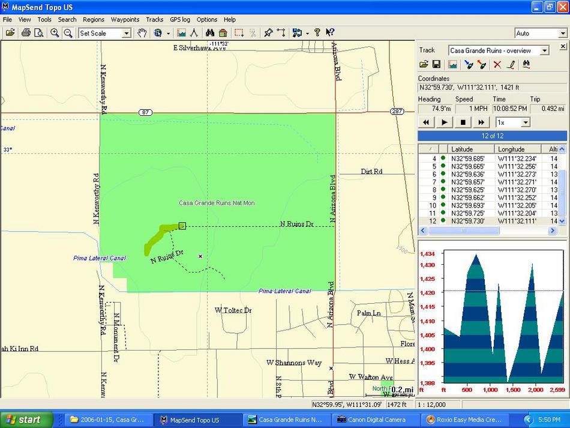Expand the Track name dropdown
This screenshot has height=428, width=570.
pyautogui.click(x=544, y=50)
